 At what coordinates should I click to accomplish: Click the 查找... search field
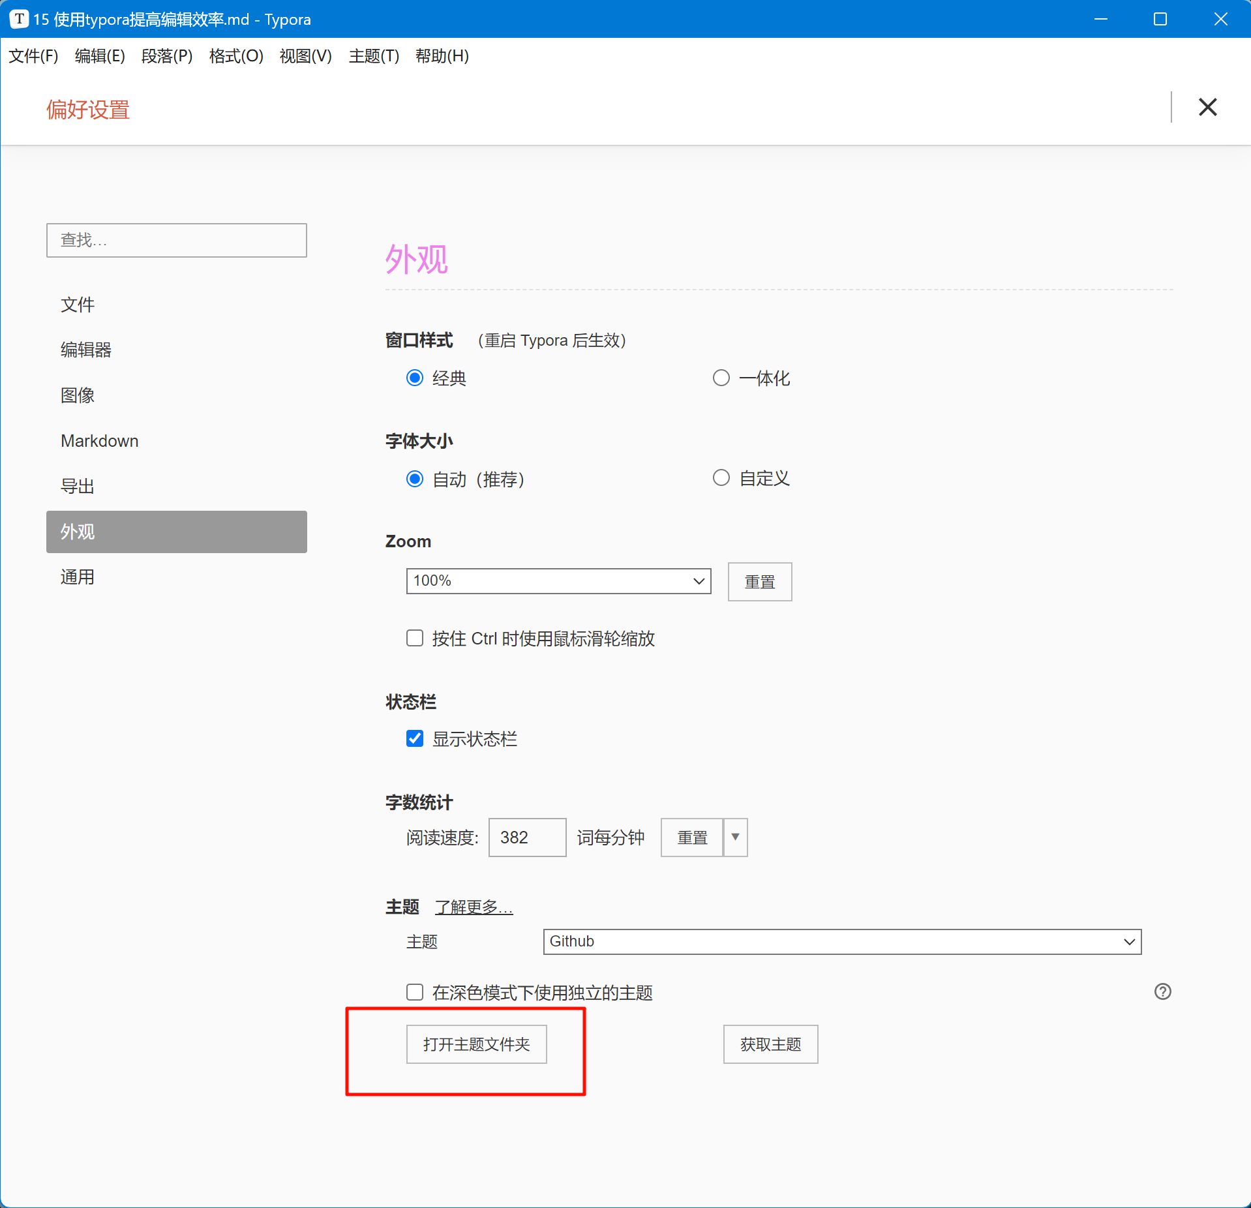point(176,240)
